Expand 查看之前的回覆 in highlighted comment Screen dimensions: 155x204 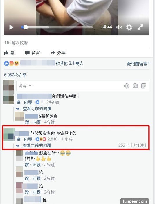pos(37,145)
